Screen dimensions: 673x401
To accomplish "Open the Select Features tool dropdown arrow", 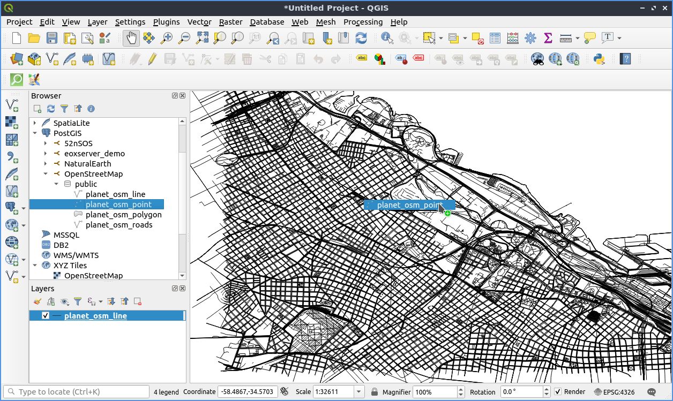I will pyautogui.click(x=441, y=38).
